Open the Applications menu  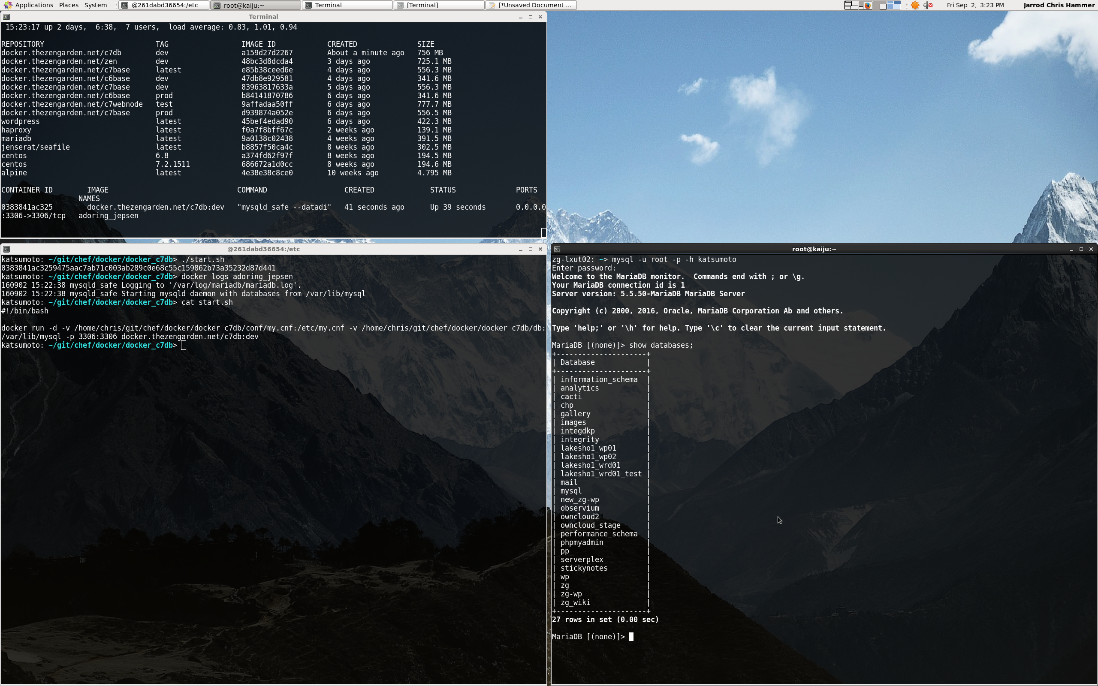(x=29, y=5)
